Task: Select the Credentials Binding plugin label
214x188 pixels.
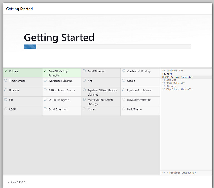Action: click(x=139, y=71)
